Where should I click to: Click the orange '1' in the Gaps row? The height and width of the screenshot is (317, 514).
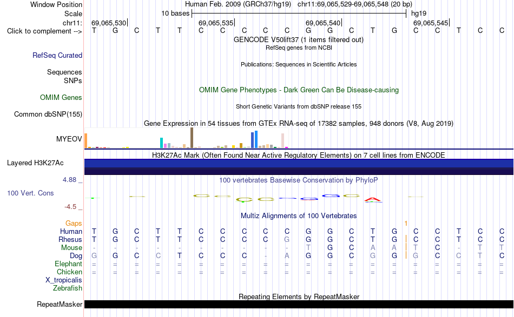coord(406,224)
